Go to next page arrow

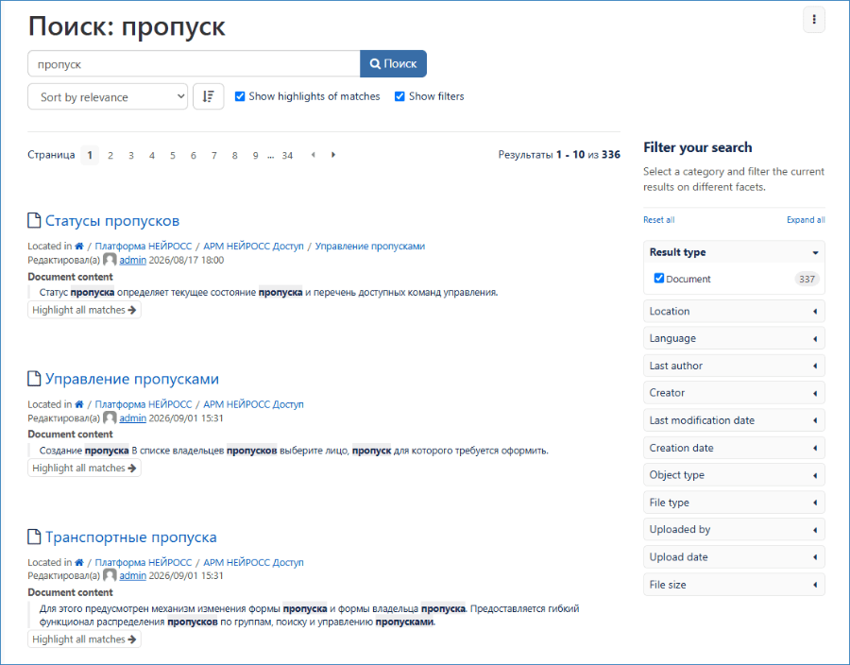pos(333,155)
